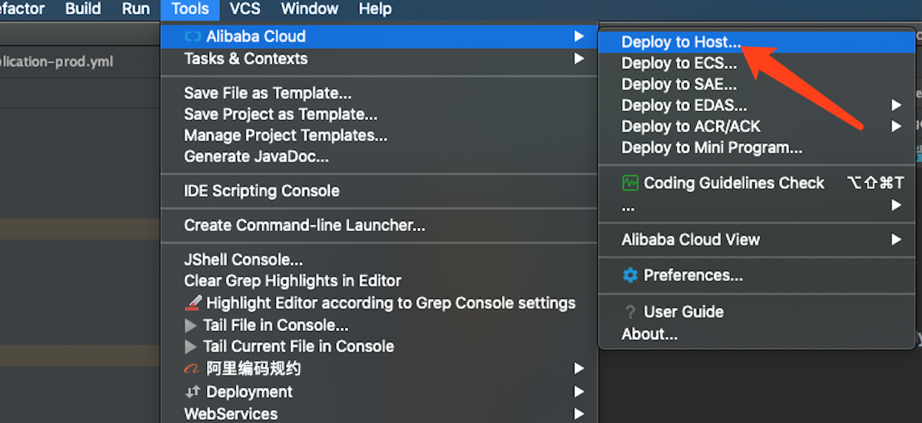Expand the Deploy to EDAS submenu arrow
The image size is (922, 423).
(x=897, y=105)
